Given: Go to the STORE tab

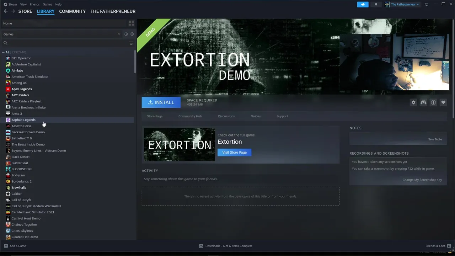Looking at the screenshot, I should 25,11.
